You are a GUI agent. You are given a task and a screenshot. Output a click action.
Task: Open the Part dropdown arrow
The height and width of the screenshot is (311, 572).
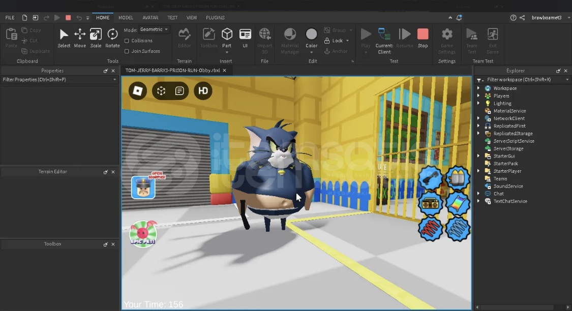click(227, 52)
